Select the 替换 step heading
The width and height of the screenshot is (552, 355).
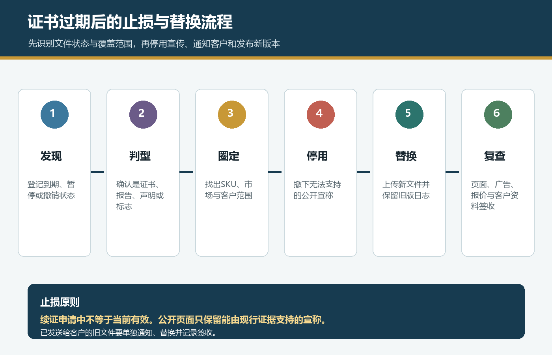[x=406, y=156]
